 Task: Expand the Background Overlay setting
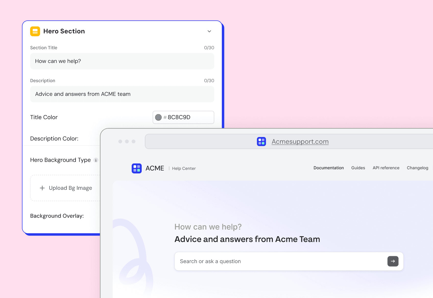tap(57, 216)
